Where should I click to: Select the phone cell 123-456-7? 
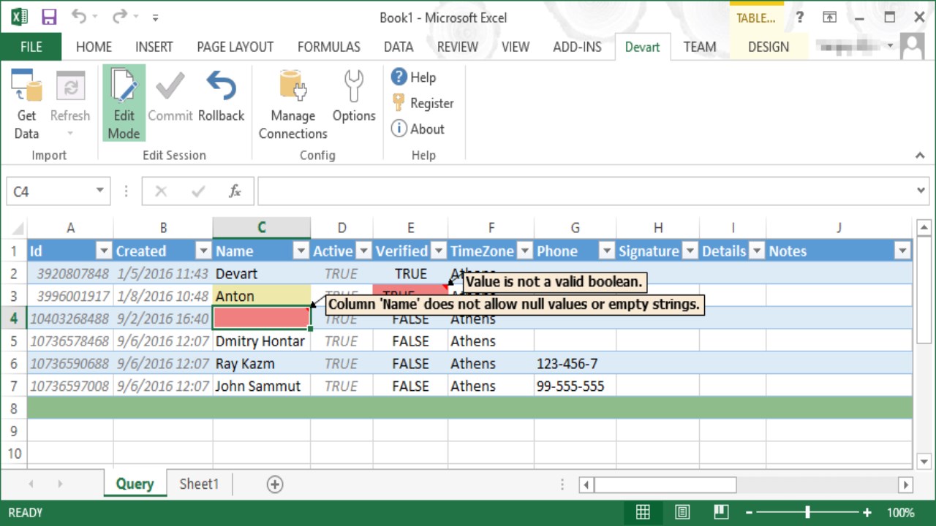coord(575,364)
